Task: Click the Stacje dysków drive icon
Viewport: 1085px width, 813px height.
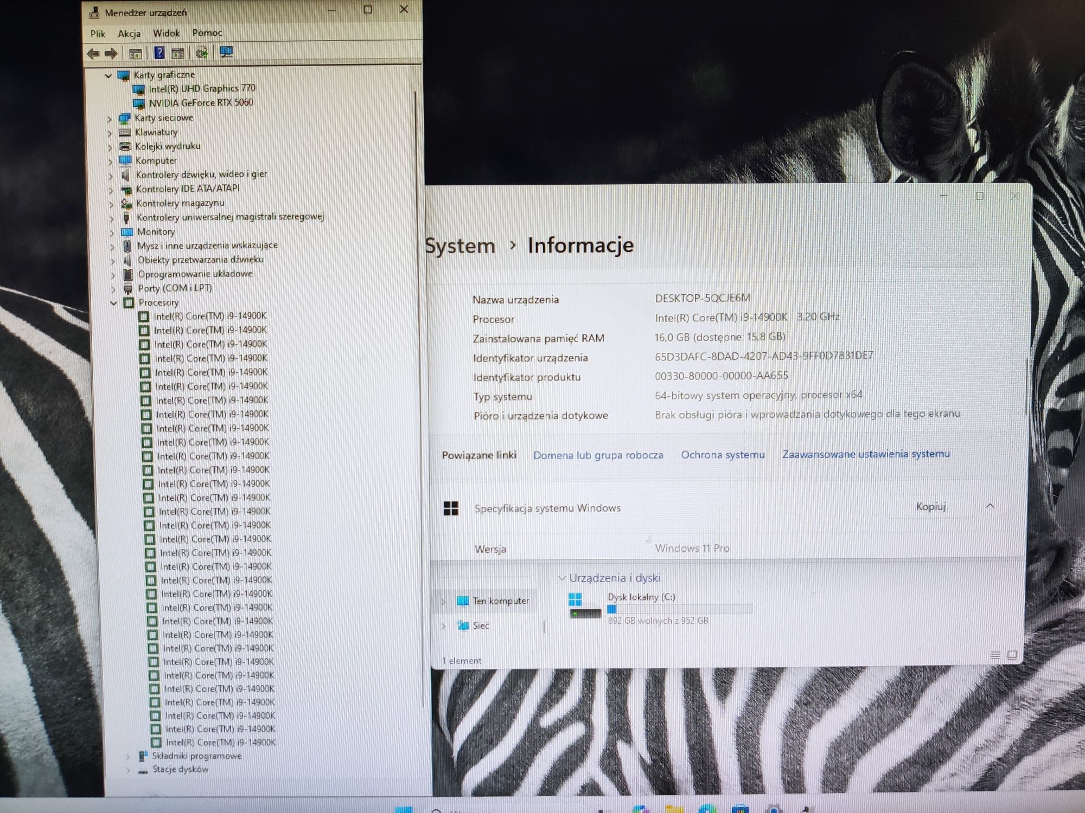Action: (x=143, y=770)
